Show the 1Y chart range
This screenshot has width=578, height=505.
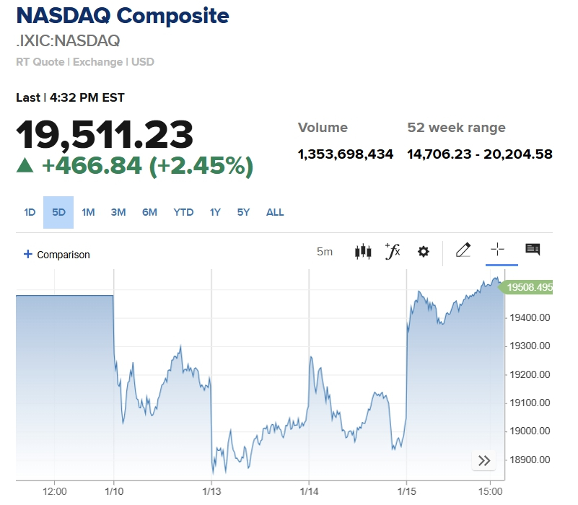215,212
